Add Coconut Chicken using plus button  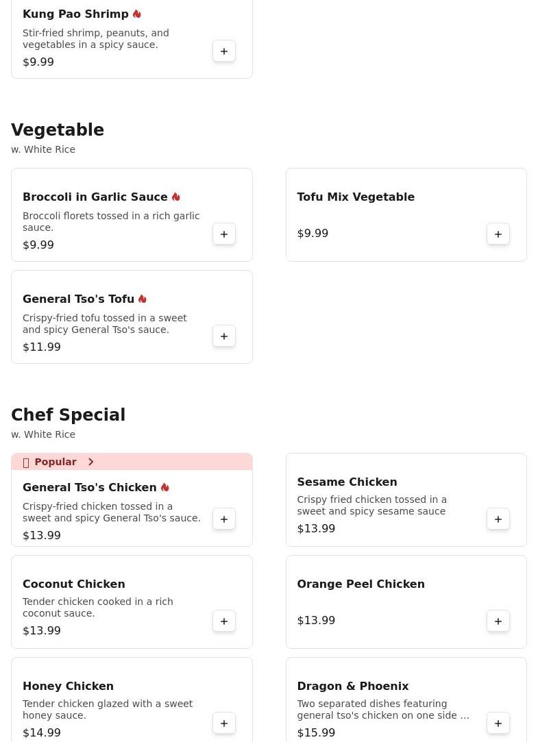point(224,621)
